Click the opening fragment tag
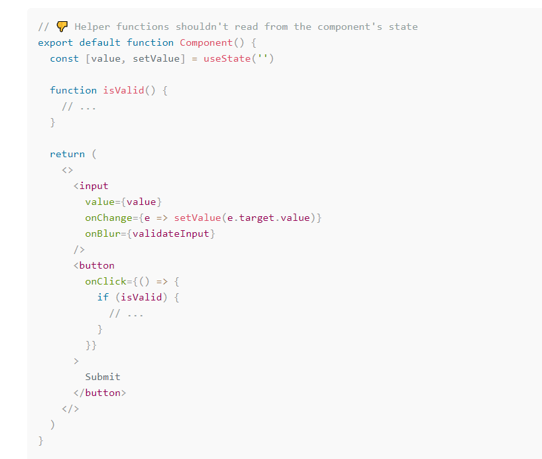This screenshot has width=542, height=459. point(68,170)
